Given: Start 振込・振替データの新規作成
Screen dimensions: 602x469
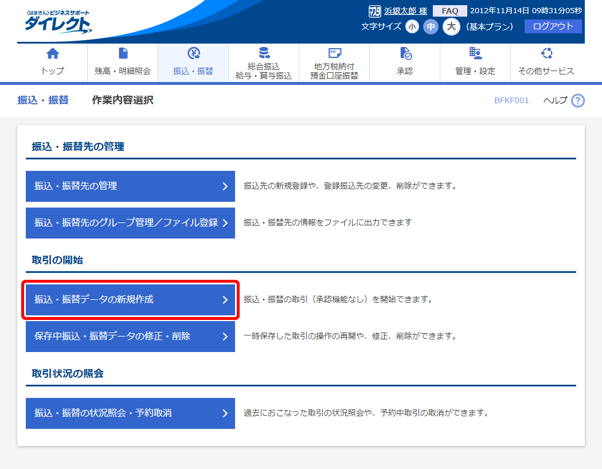Looking at the screenshot, I should pyautogui.click(x=130, y=300).
